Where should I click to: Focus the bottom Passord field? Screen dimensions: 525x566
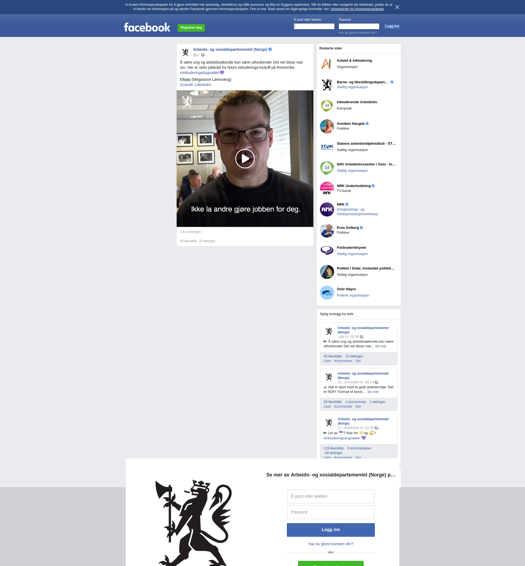[x=331, y=512]
